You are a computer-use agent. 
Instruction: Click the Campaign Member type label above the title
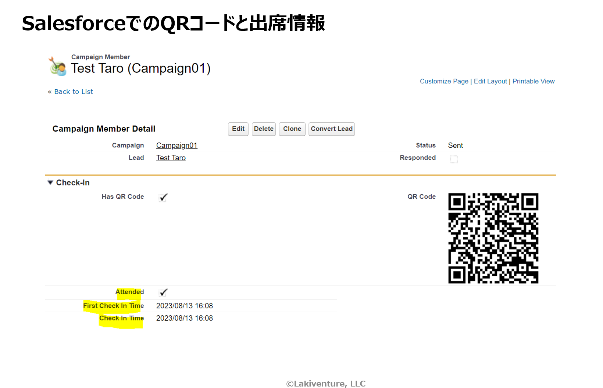tap(101, 57)
